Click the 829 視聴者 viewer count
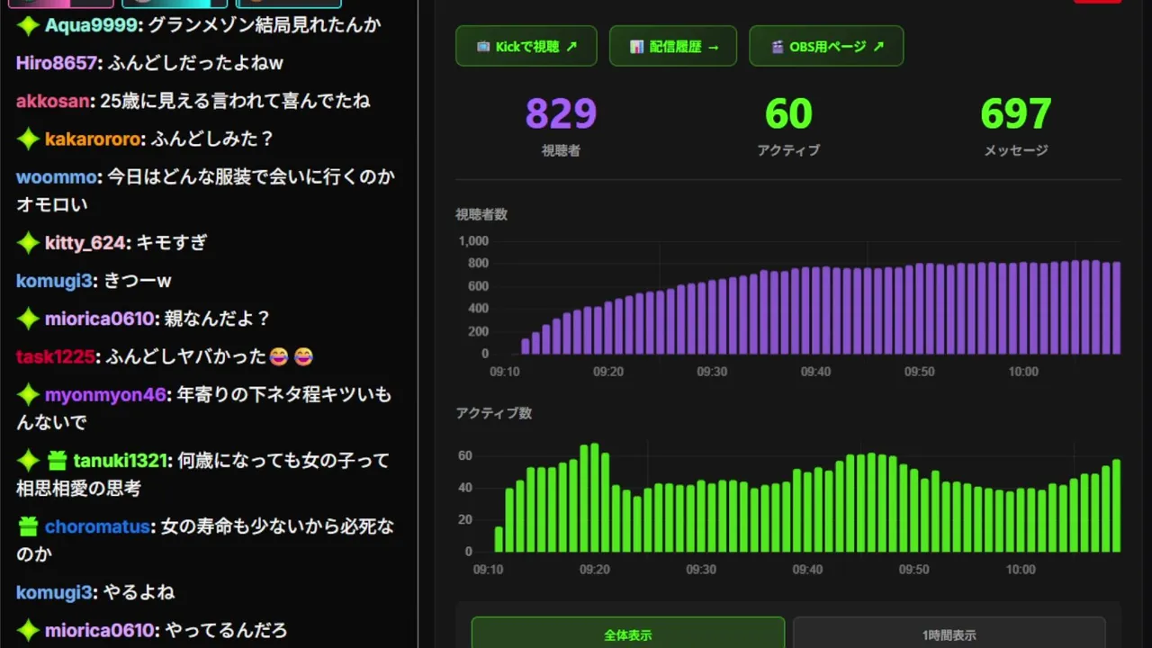Screen dimensions: 1152x648 point(561,114)
